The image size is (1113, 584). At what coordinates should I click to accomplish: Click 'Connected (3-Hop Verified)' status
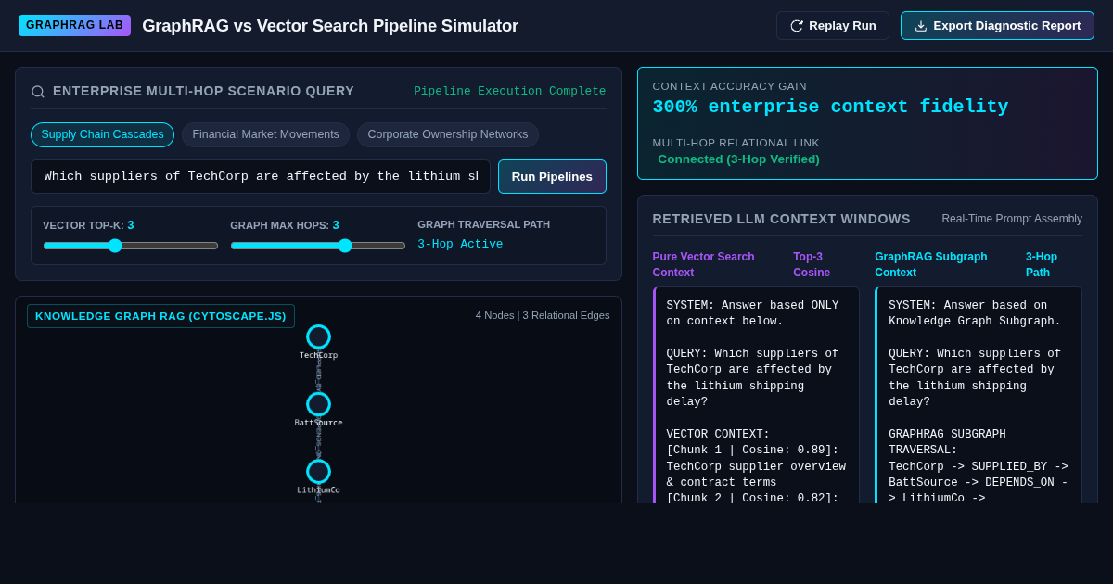tap(738, 159)
